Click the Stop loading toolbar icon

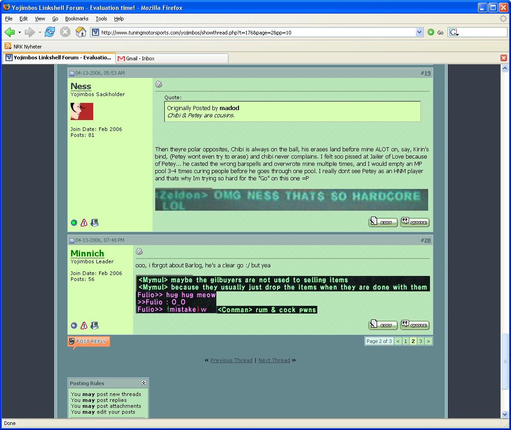pos(65,32)
